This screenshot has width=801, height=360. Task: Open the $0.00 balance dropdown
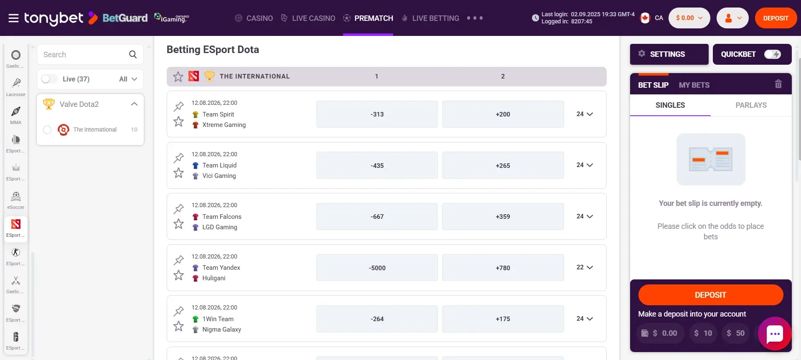(689, 18)
